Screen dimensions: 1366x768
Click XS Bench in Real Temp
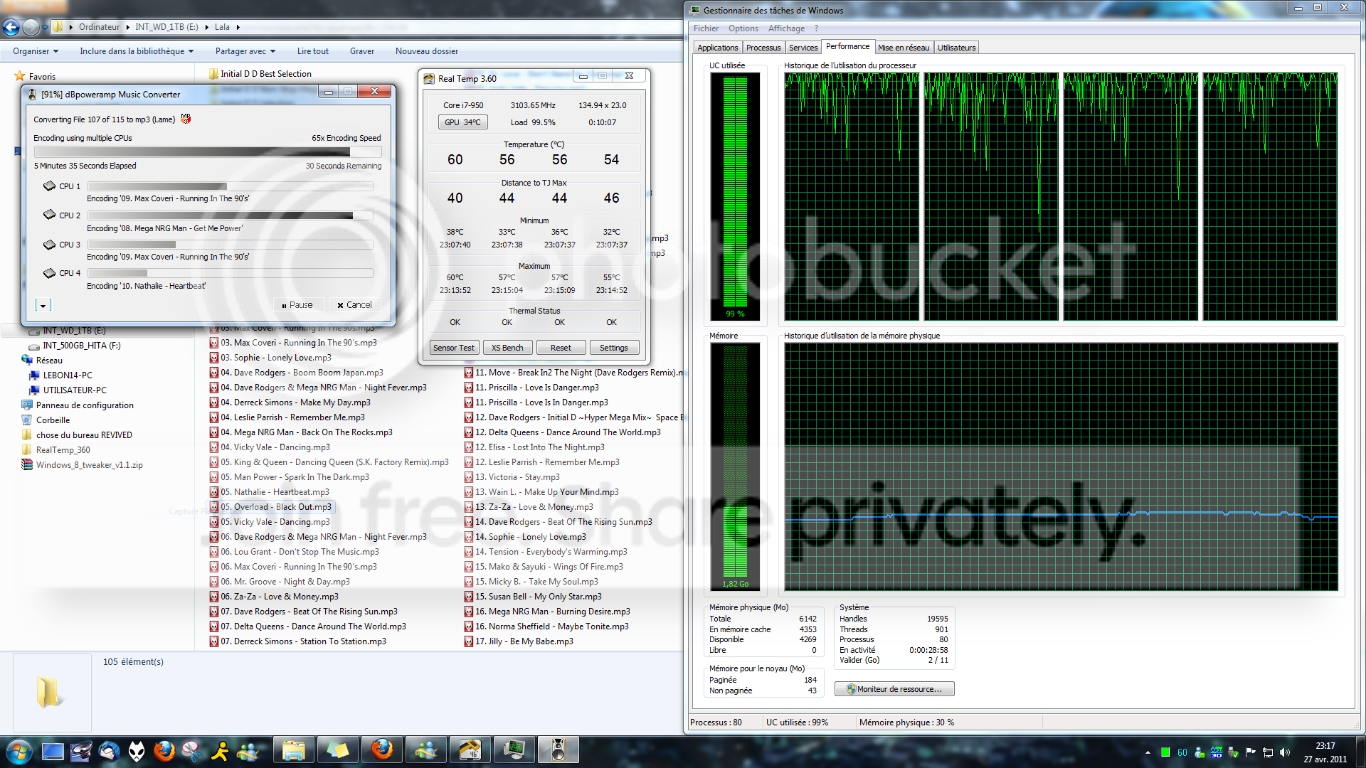(x=507, y=348)
